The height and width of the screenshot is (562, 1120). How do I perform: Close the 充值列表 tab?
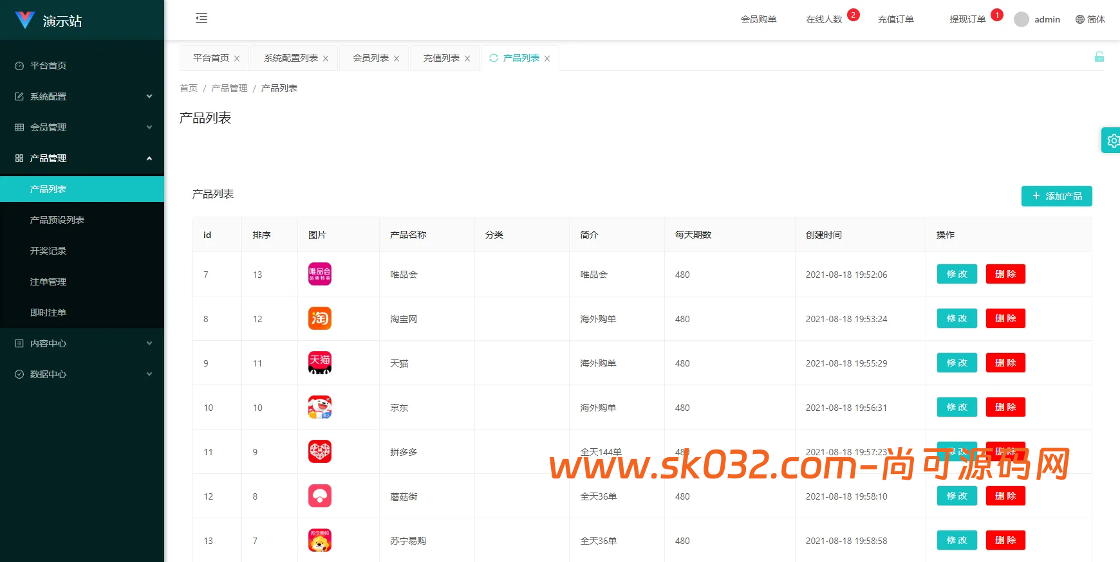click(467, 59)
